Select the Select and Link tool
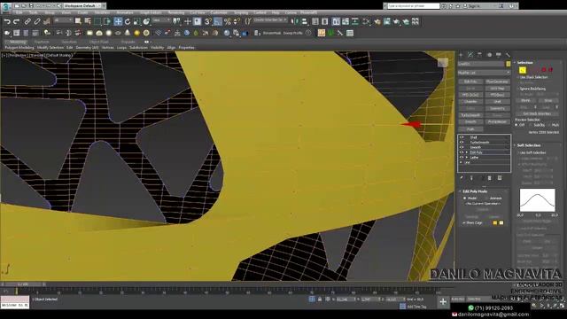This screenshot has height=319, width=567. click(27, 21)
